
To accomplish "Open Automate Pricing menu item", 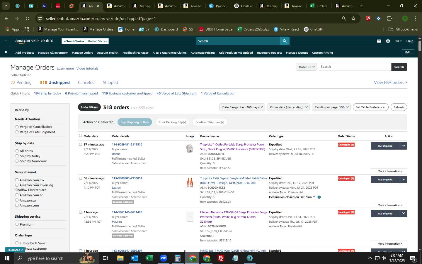I will [203, 53].
